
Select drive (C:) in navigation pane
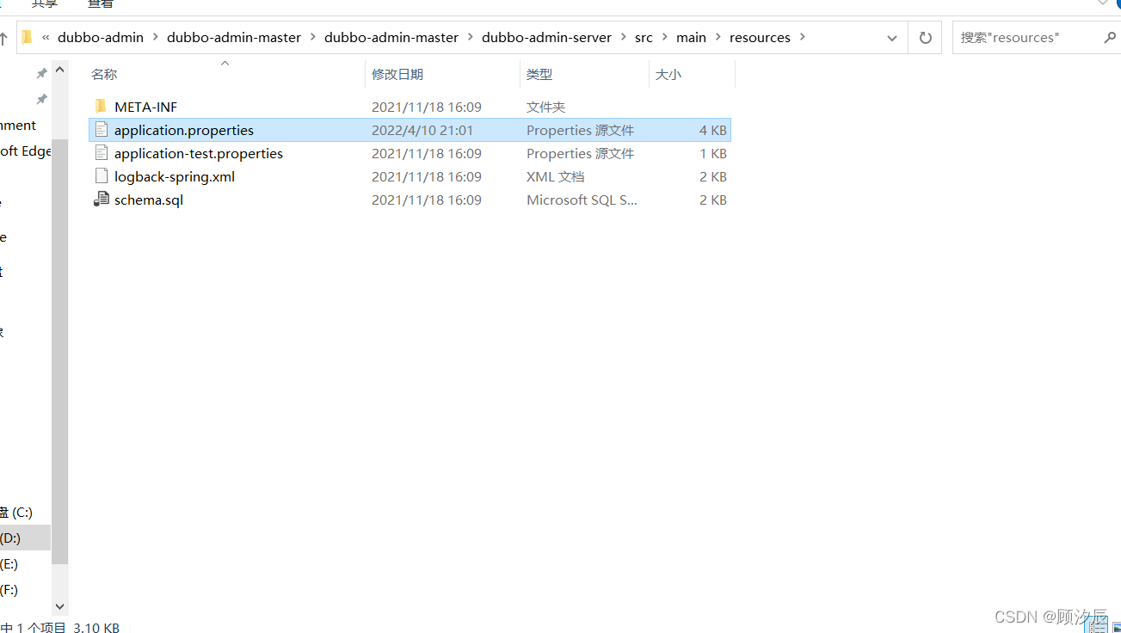point(16,513)
